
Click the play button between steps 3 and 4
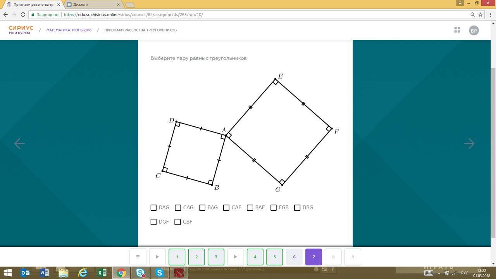click(x=236, y=257)
